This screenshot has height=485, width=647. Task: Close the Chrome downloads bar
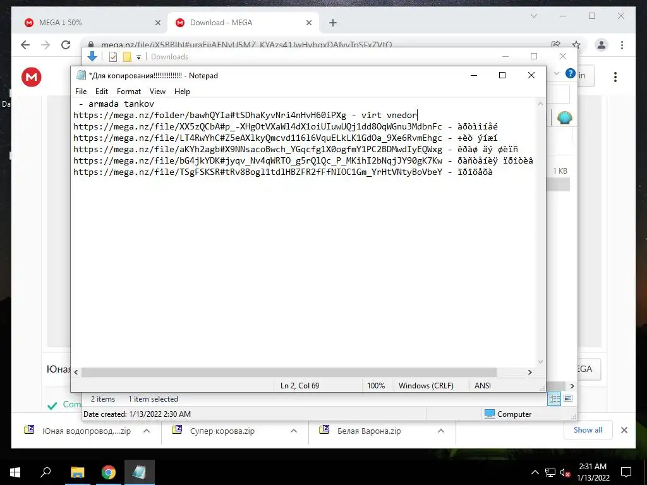(624, 430)
